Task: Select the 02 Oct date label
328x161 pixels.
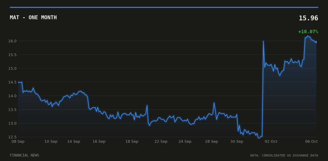Action: [x=271, y=141]
